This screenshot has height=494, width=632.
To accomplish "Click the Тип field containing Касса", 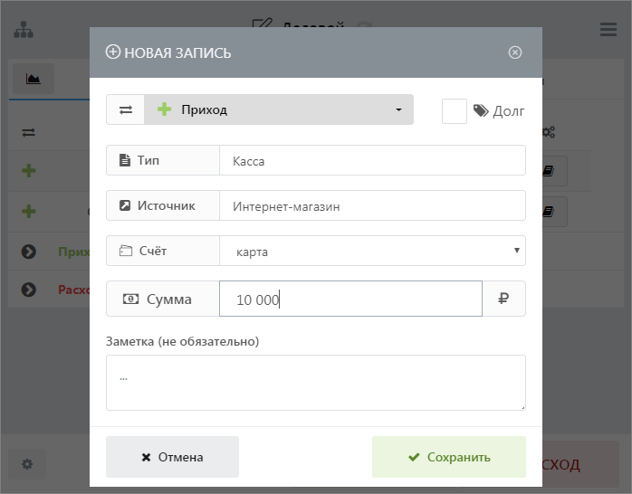I will [371, 160].
